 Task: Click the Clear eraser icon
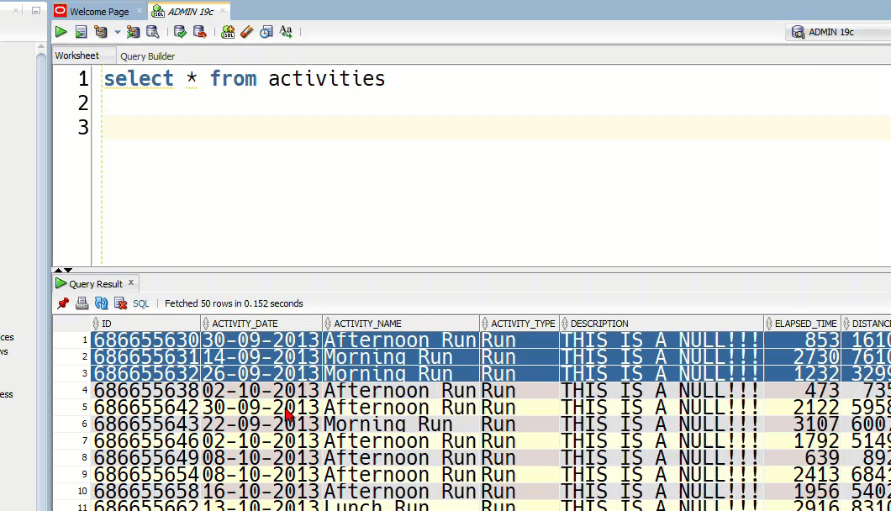pyautogui.click(x=246, y=32)
